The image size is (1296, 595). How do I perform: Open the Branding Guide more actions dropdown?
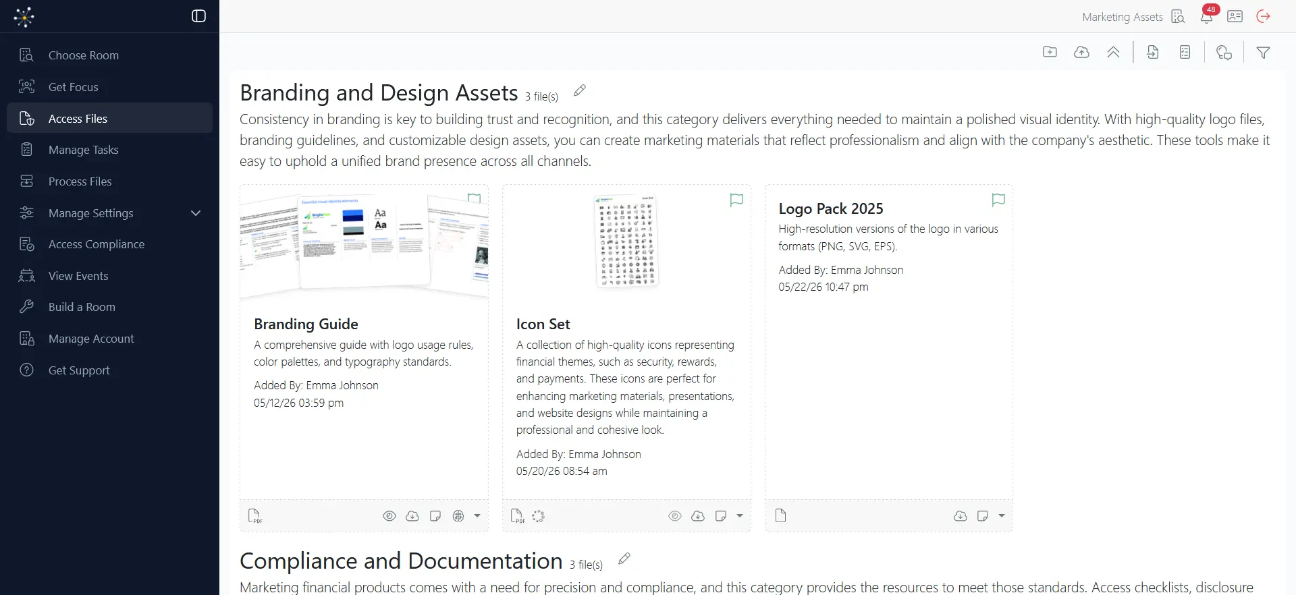pos(477,516)
